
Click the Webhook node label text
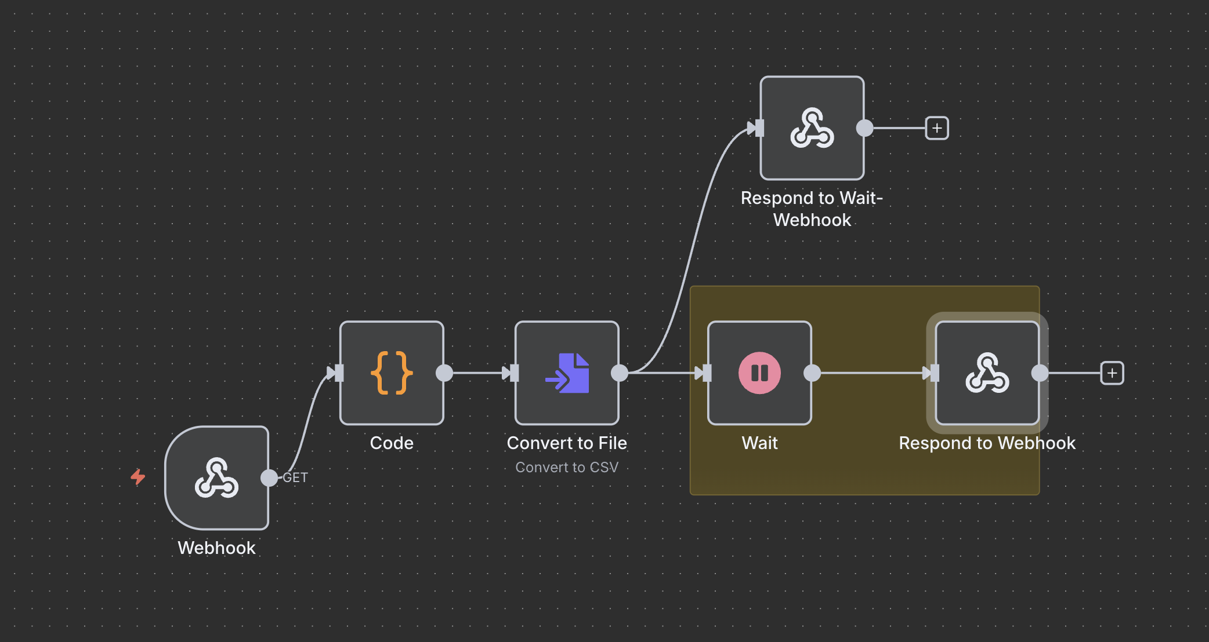coord(216,548)
